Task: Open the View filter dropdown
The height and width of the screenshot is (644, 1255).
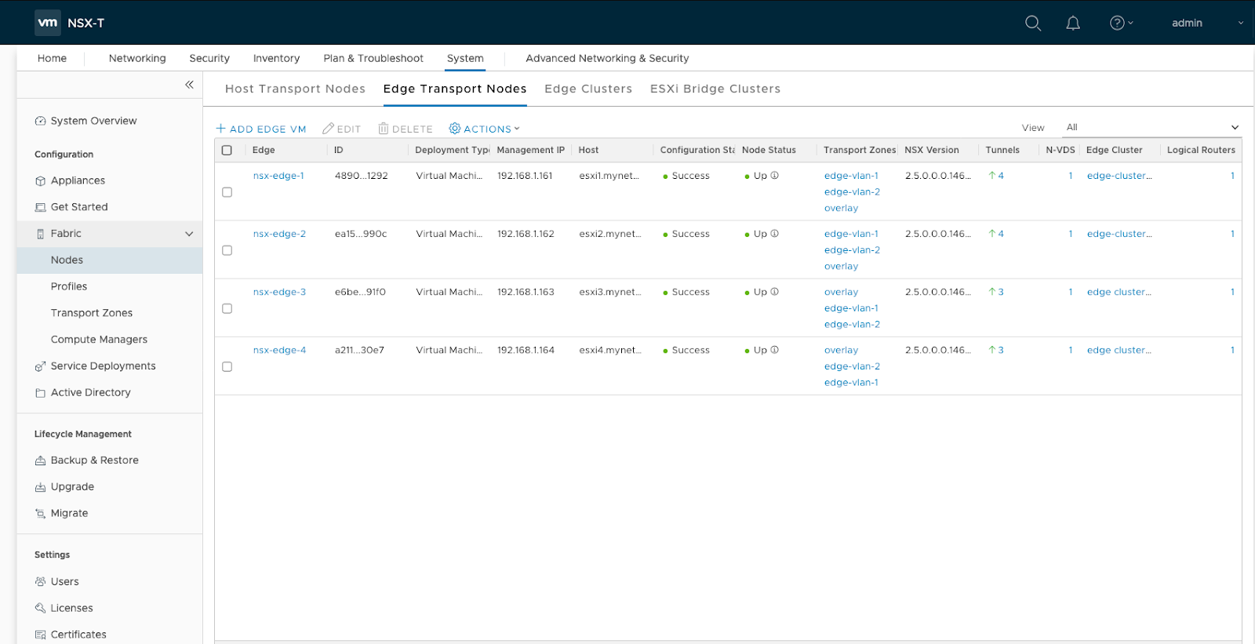Action: point(1151,127)
